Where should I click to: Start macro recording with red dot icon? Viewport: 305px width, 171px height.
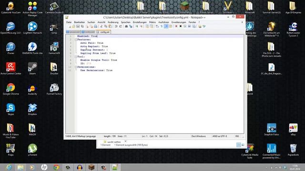click(x=176, y=27)
